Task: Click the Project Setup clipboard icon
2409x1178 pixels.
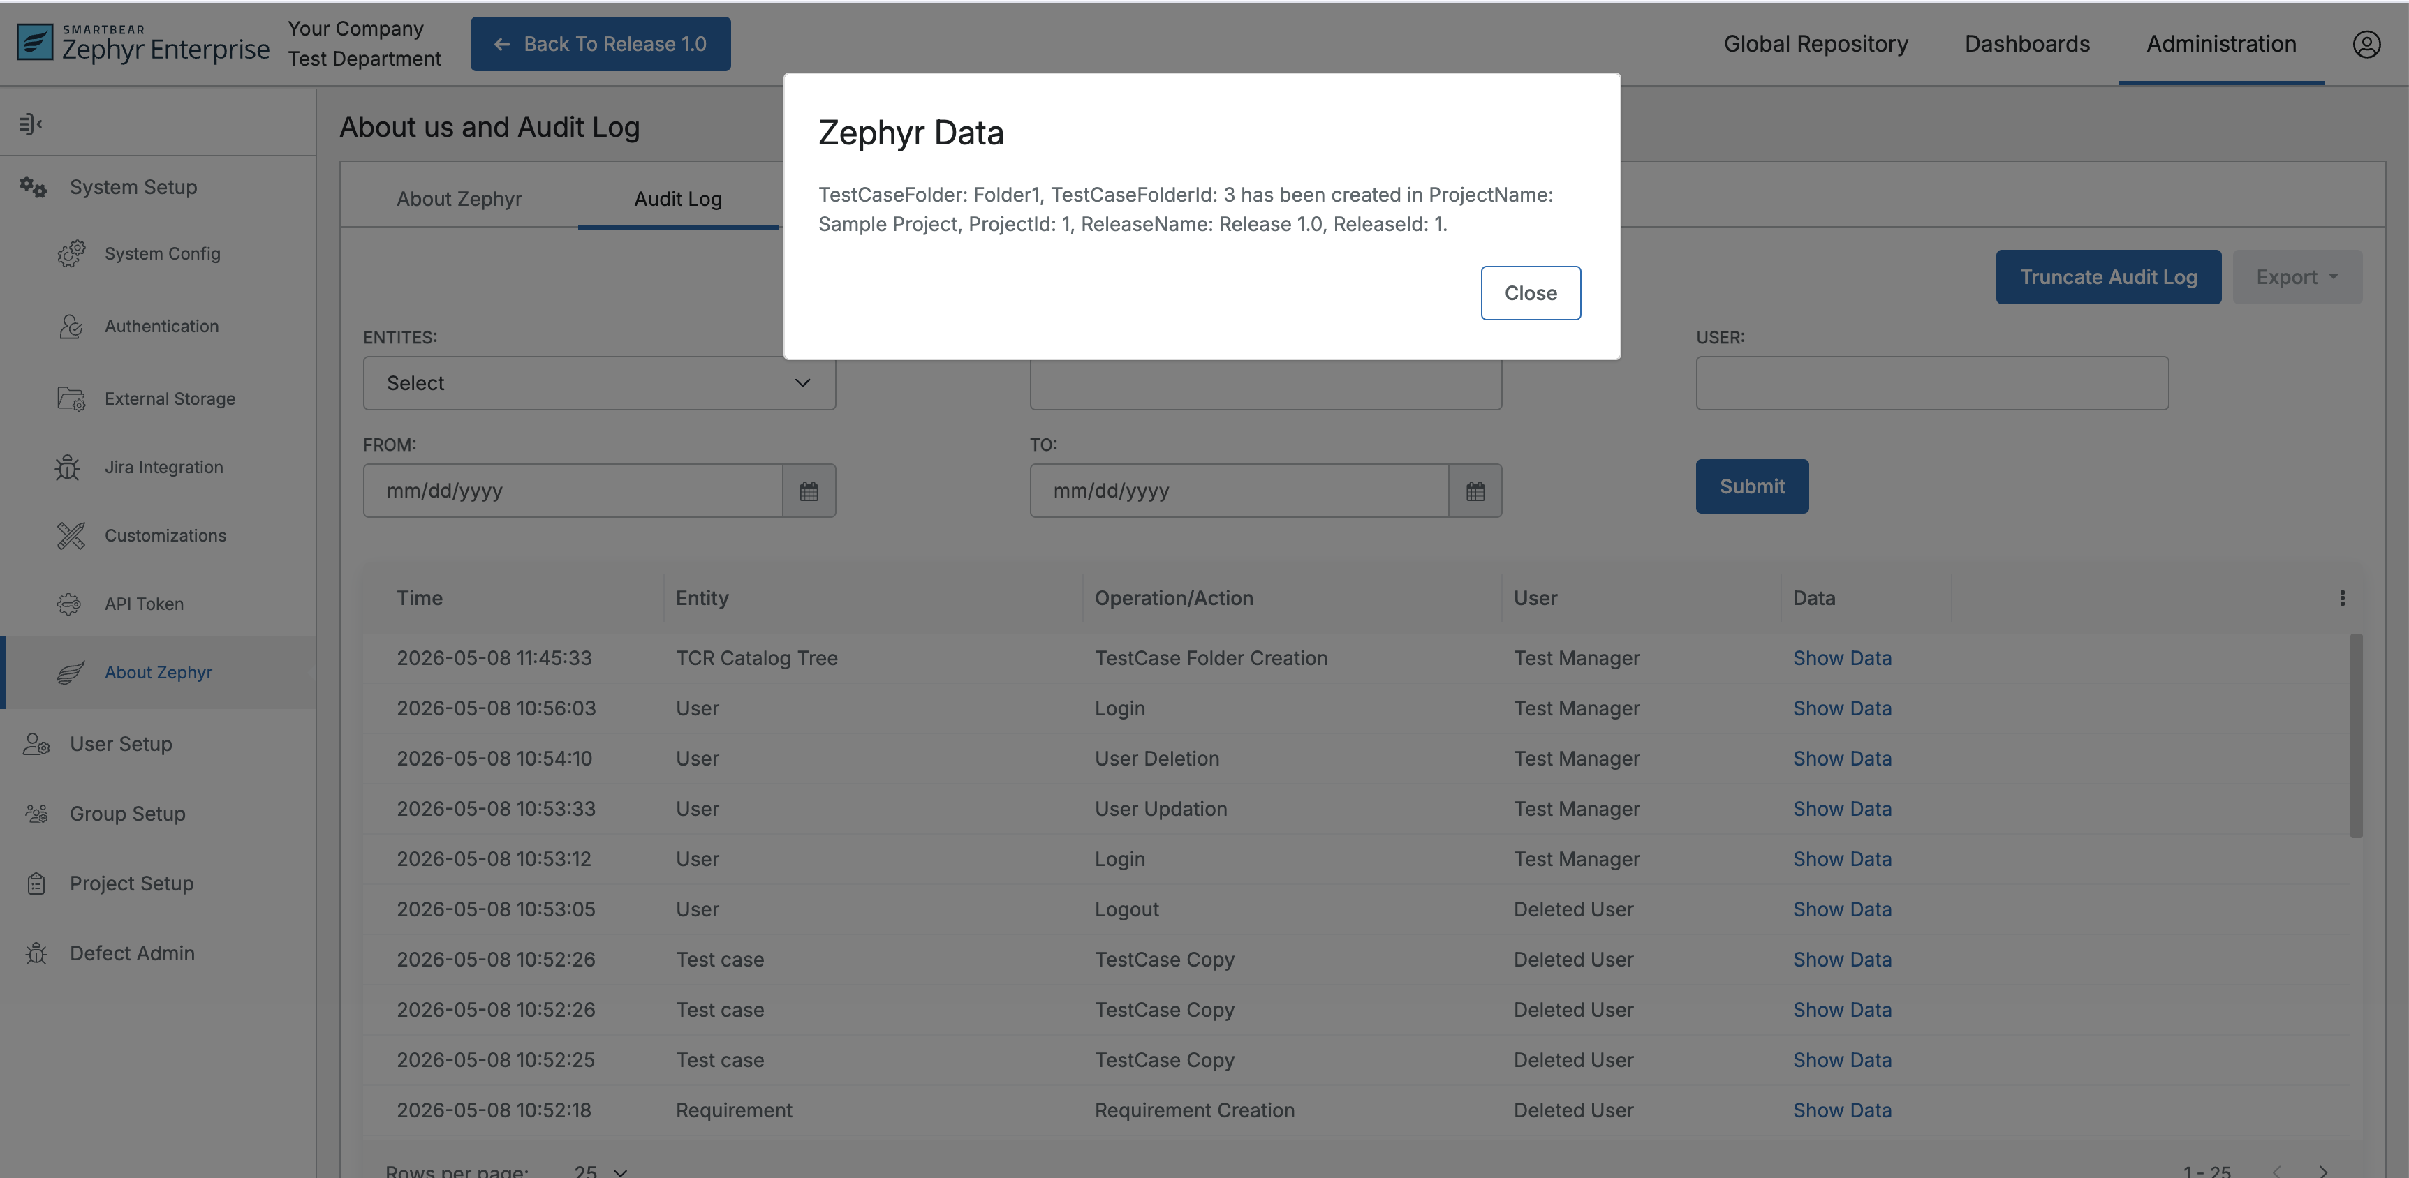Action: point(36,883)
